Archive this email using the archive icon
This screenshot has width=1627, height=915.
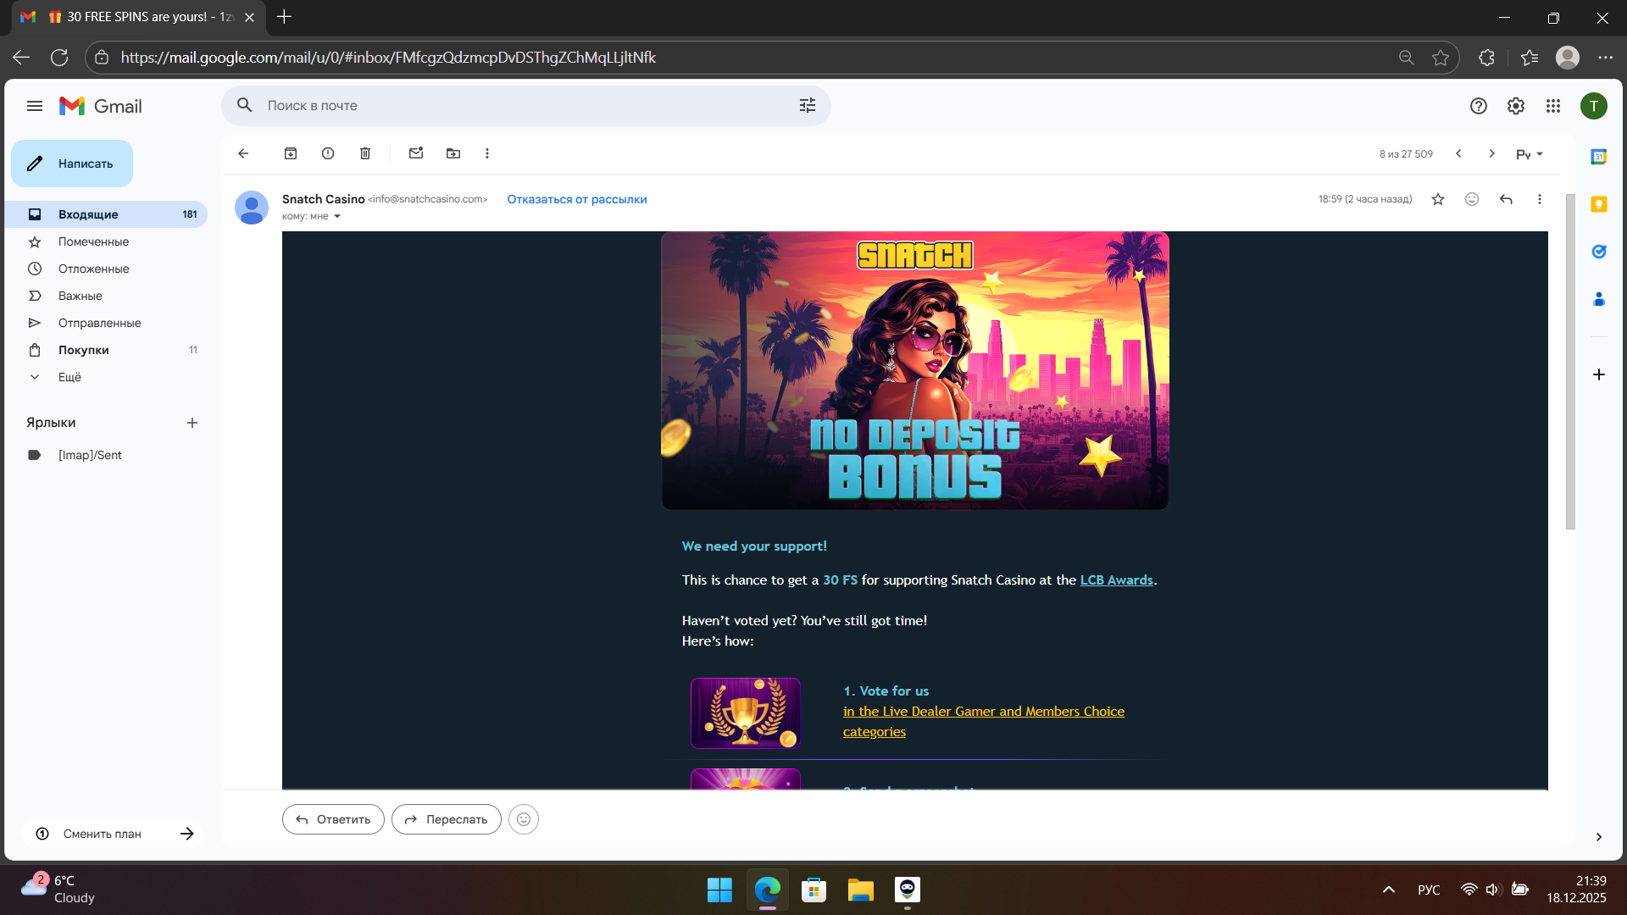click(x=291, y=153)
